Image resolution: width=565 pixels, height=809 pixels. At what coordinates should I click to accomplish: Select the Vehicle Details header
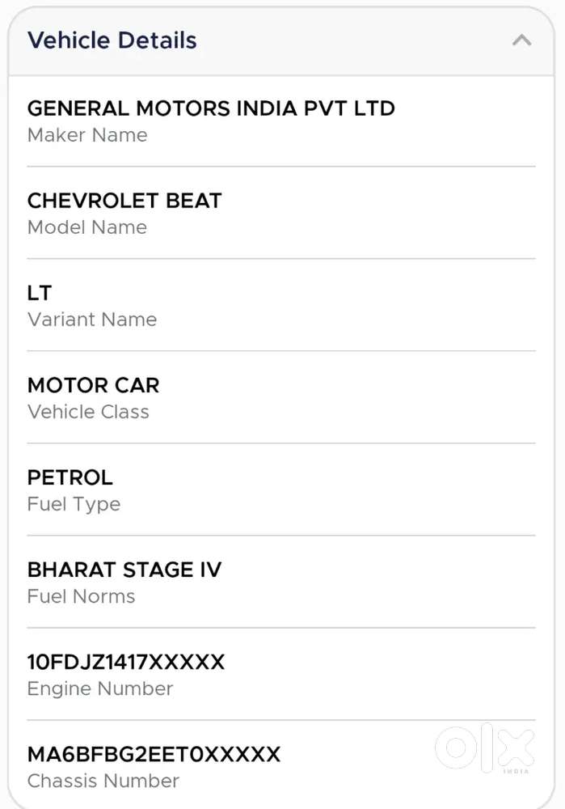point(112,40)
